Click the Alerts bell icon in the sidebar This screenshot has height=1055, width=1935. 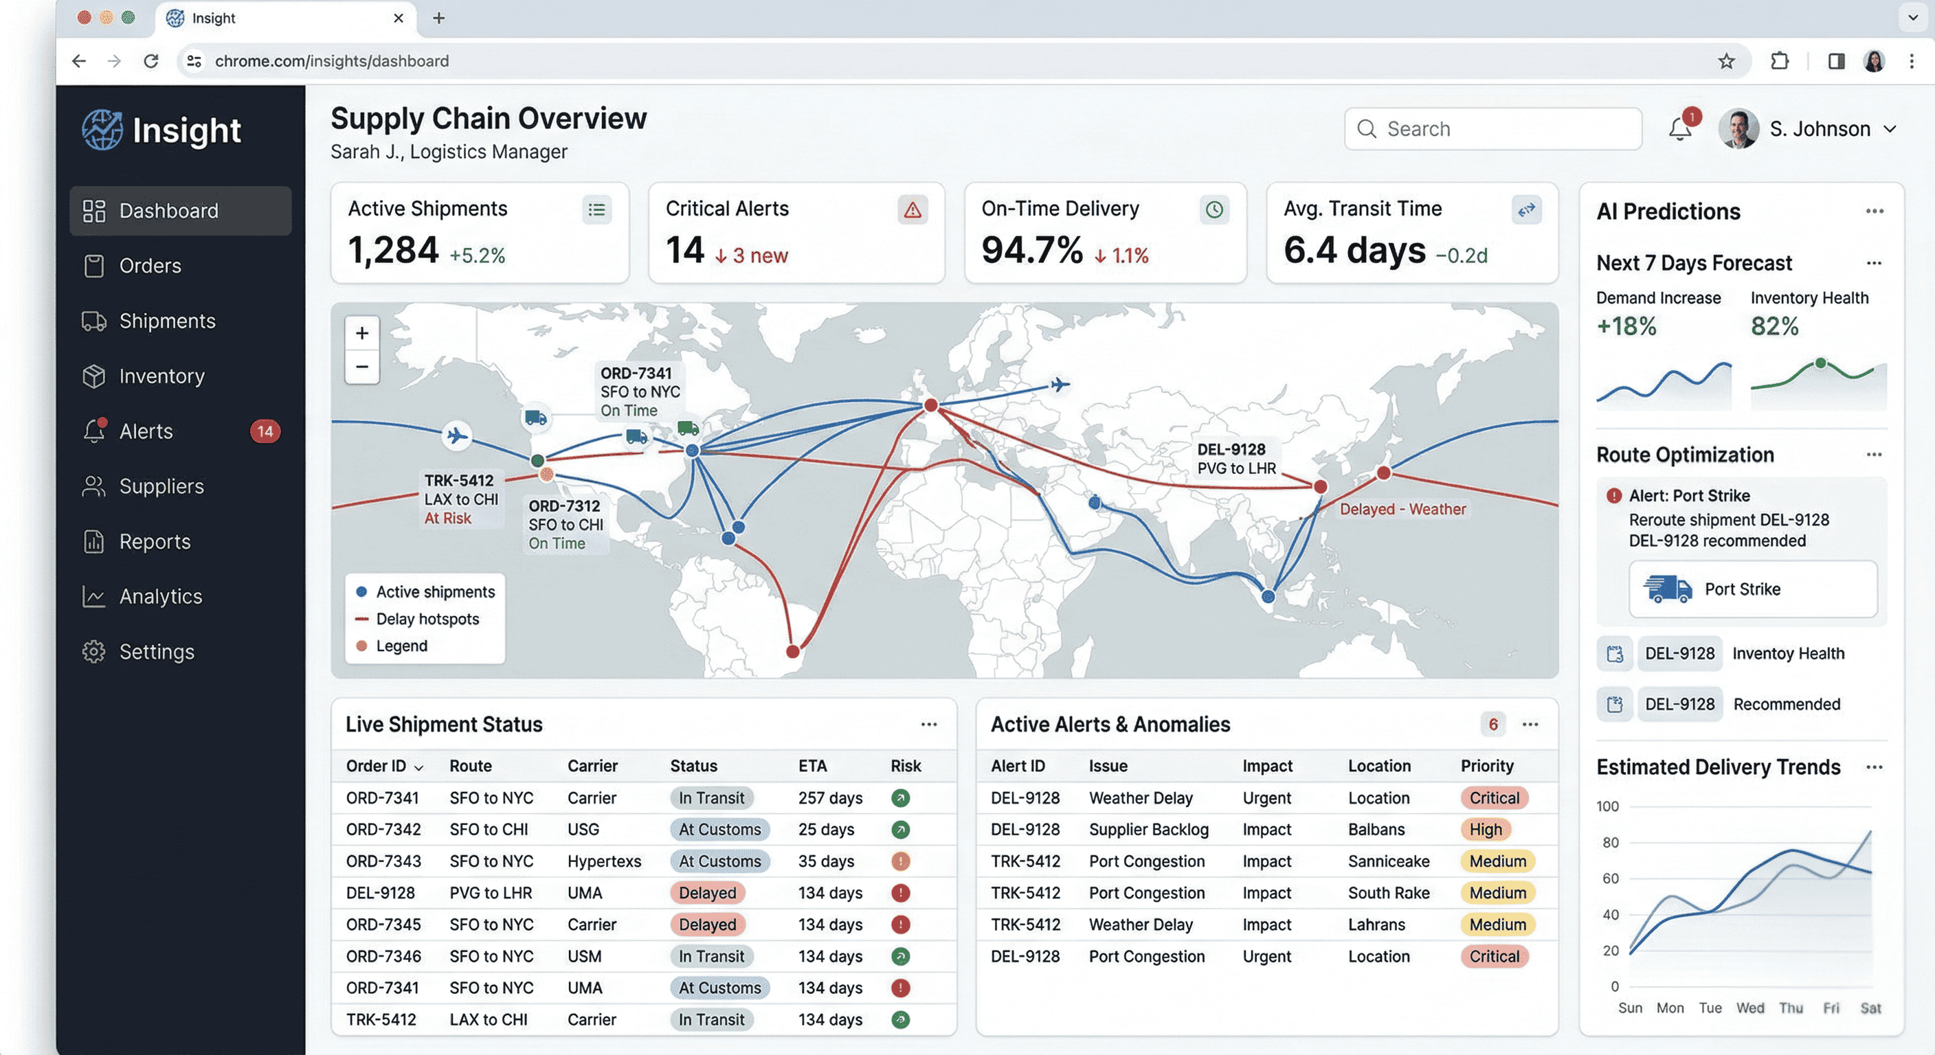(93, 431)
